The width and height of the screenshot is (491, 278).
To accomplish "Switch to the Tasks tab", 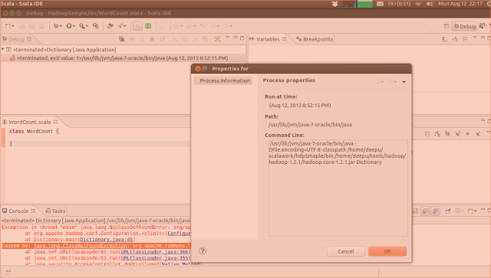I will (55, 211).
